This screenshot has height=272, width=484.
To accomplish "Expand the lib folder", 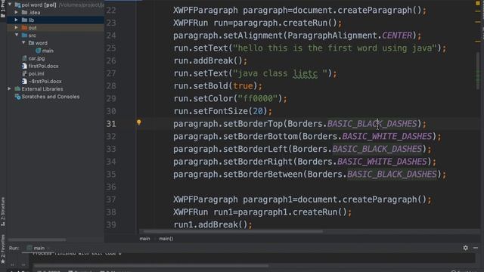I will [x=17, y=20].
